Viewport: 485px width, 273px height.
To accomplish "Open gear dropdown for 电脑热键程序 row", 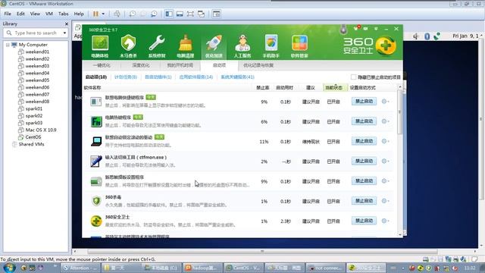I will 386,121.
